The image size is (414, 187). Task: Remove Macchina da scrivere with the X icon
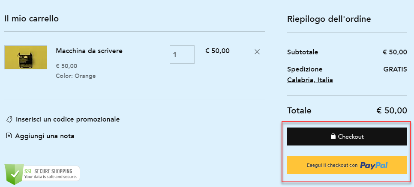pyautogui.click(x=257, y=52)
